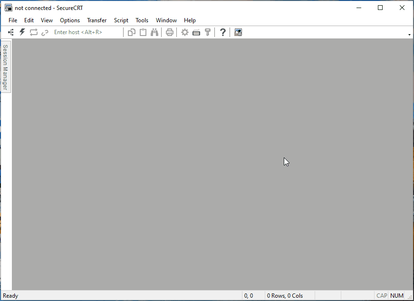The image size is (414, 301).
Task: Click the Reconnect arrows icon
Action: click(x=34, y=32)
